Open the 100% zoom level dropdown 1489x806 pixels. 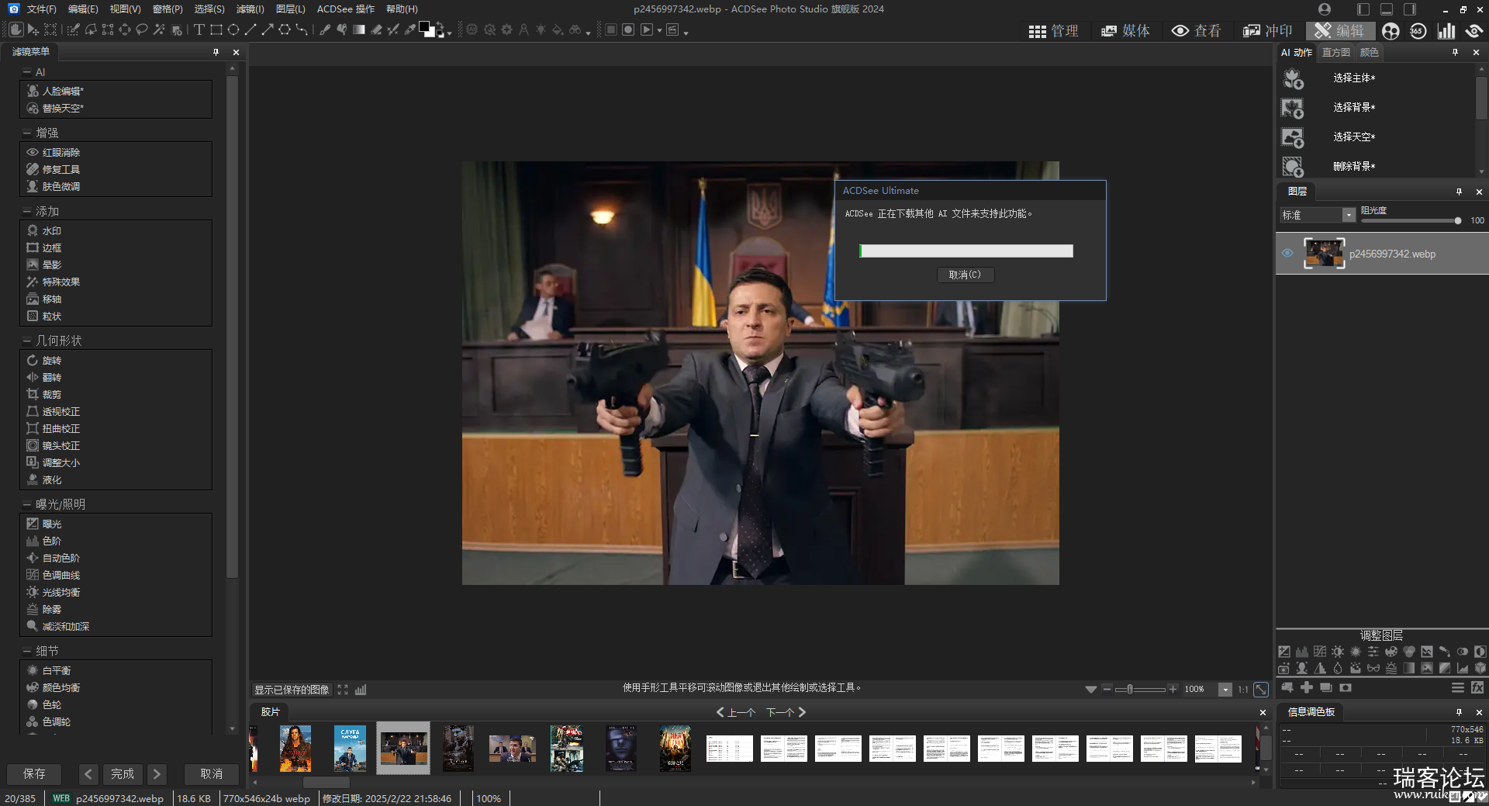click(1225, 689)
